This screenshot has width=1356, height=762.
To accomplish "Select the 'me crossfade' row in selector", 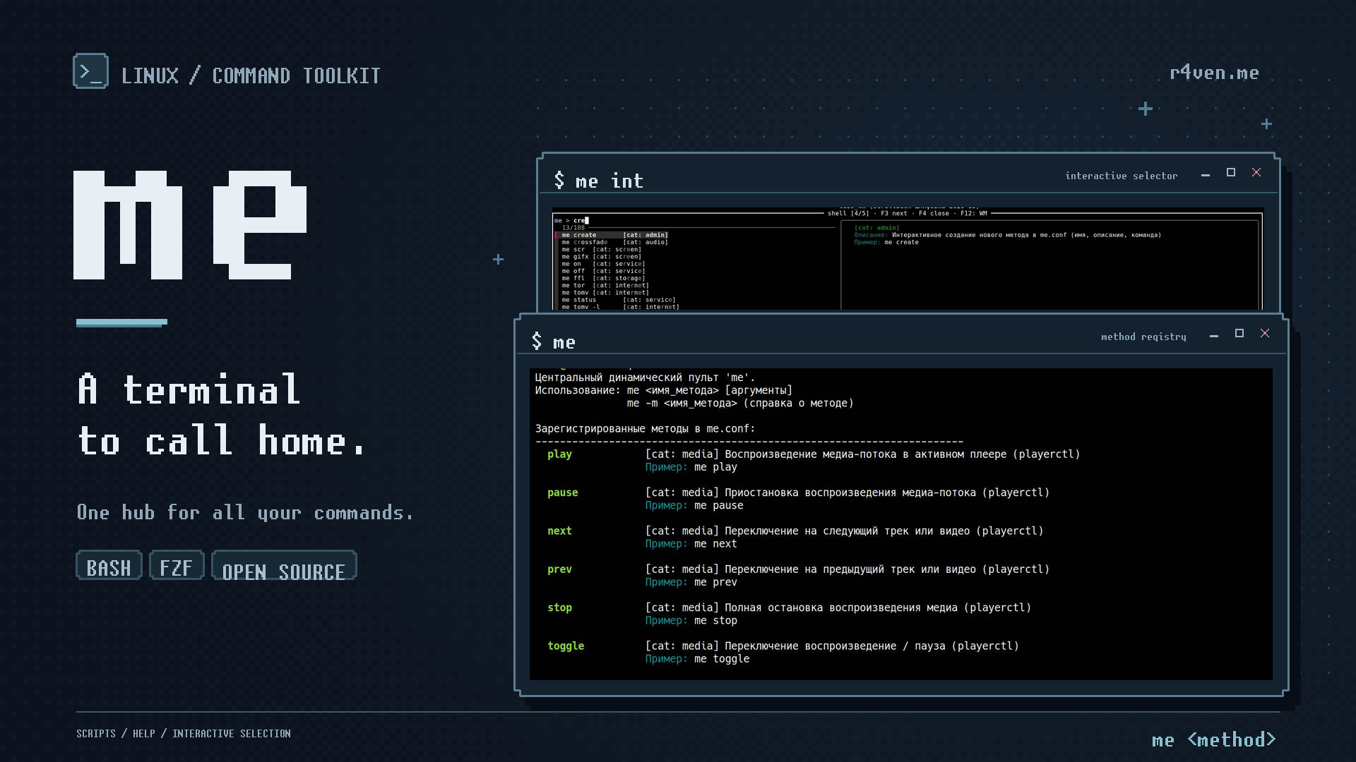I will (x=614, y=242).
